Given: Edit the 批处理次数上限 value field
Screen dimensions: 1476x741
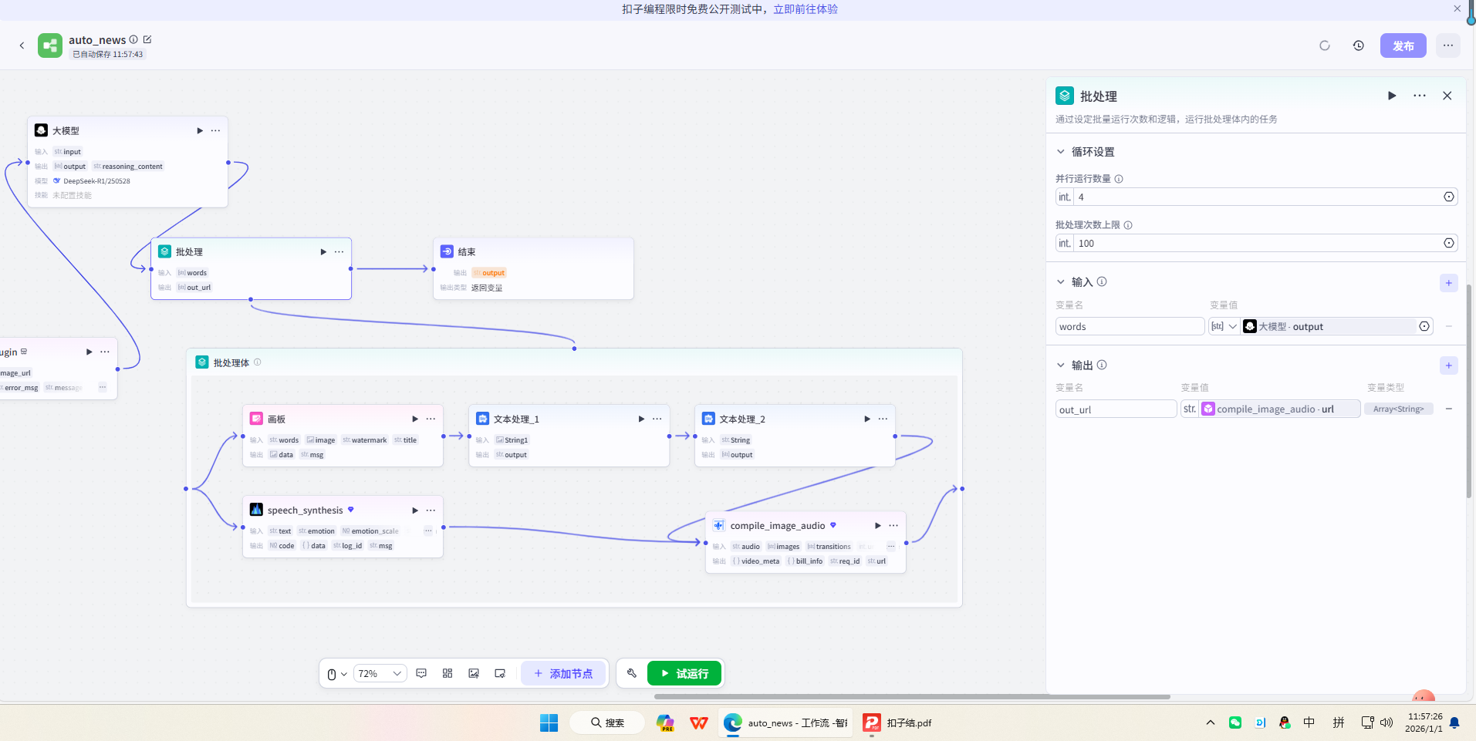Looking at the screenshot, I should click(1258, 243).
